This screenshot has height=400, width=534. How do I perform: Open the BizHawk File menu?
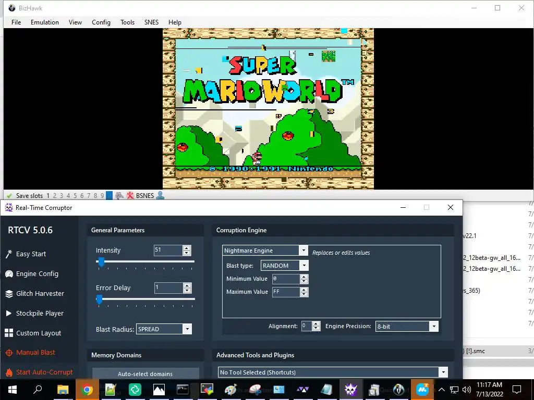click(x=16, y=22)
